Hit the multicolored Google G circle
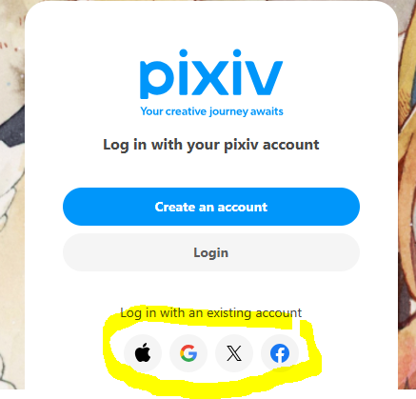The width and height of the screenshot is (416, 399). [x=188, y=353]
